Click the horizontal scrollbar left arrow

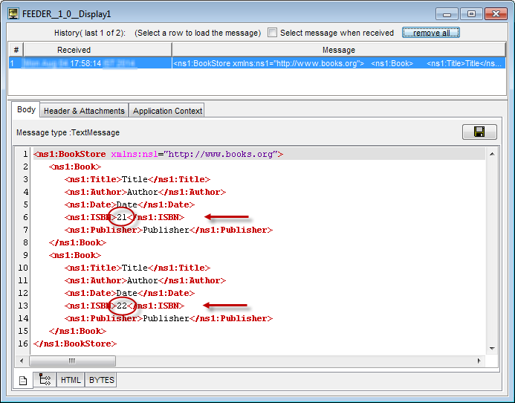22,361
